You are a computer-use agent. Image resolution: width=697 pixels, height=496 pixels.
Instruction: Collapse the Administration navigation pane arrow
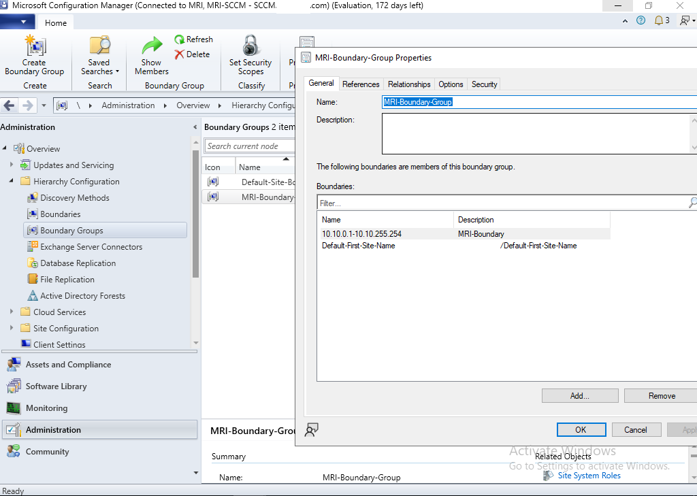click(195, 127)
